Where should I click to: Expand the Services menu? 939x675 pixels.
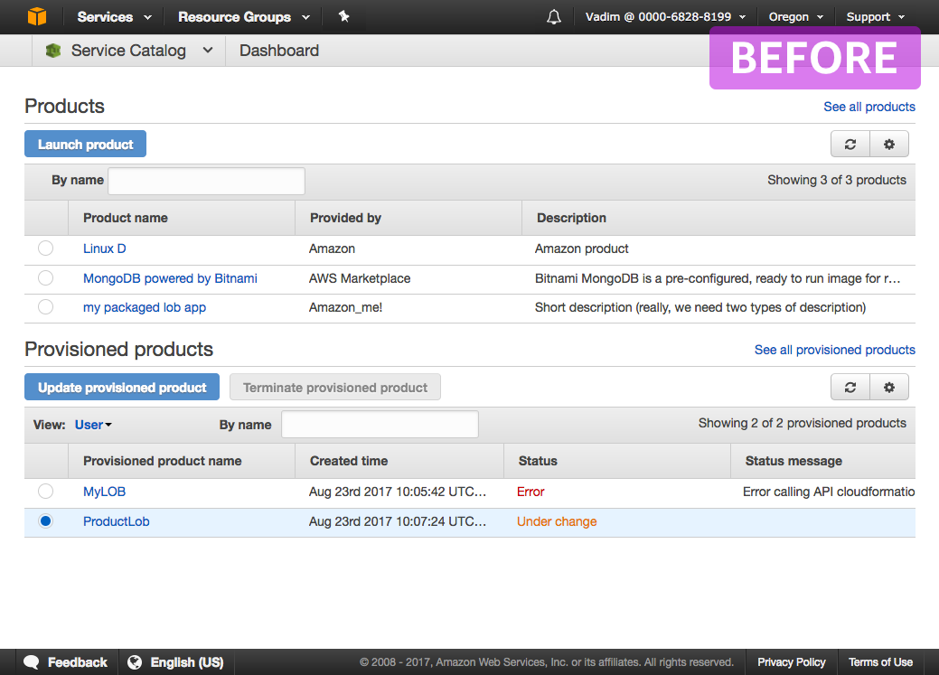114,17
